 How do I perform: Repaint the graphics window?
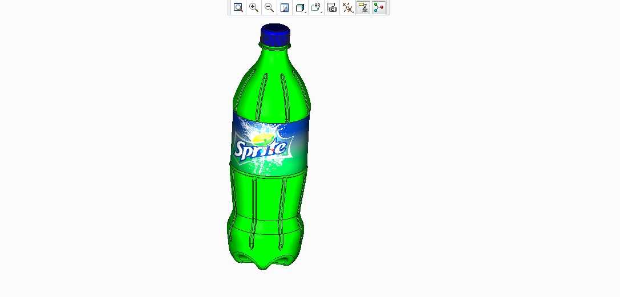pos(285,7)
